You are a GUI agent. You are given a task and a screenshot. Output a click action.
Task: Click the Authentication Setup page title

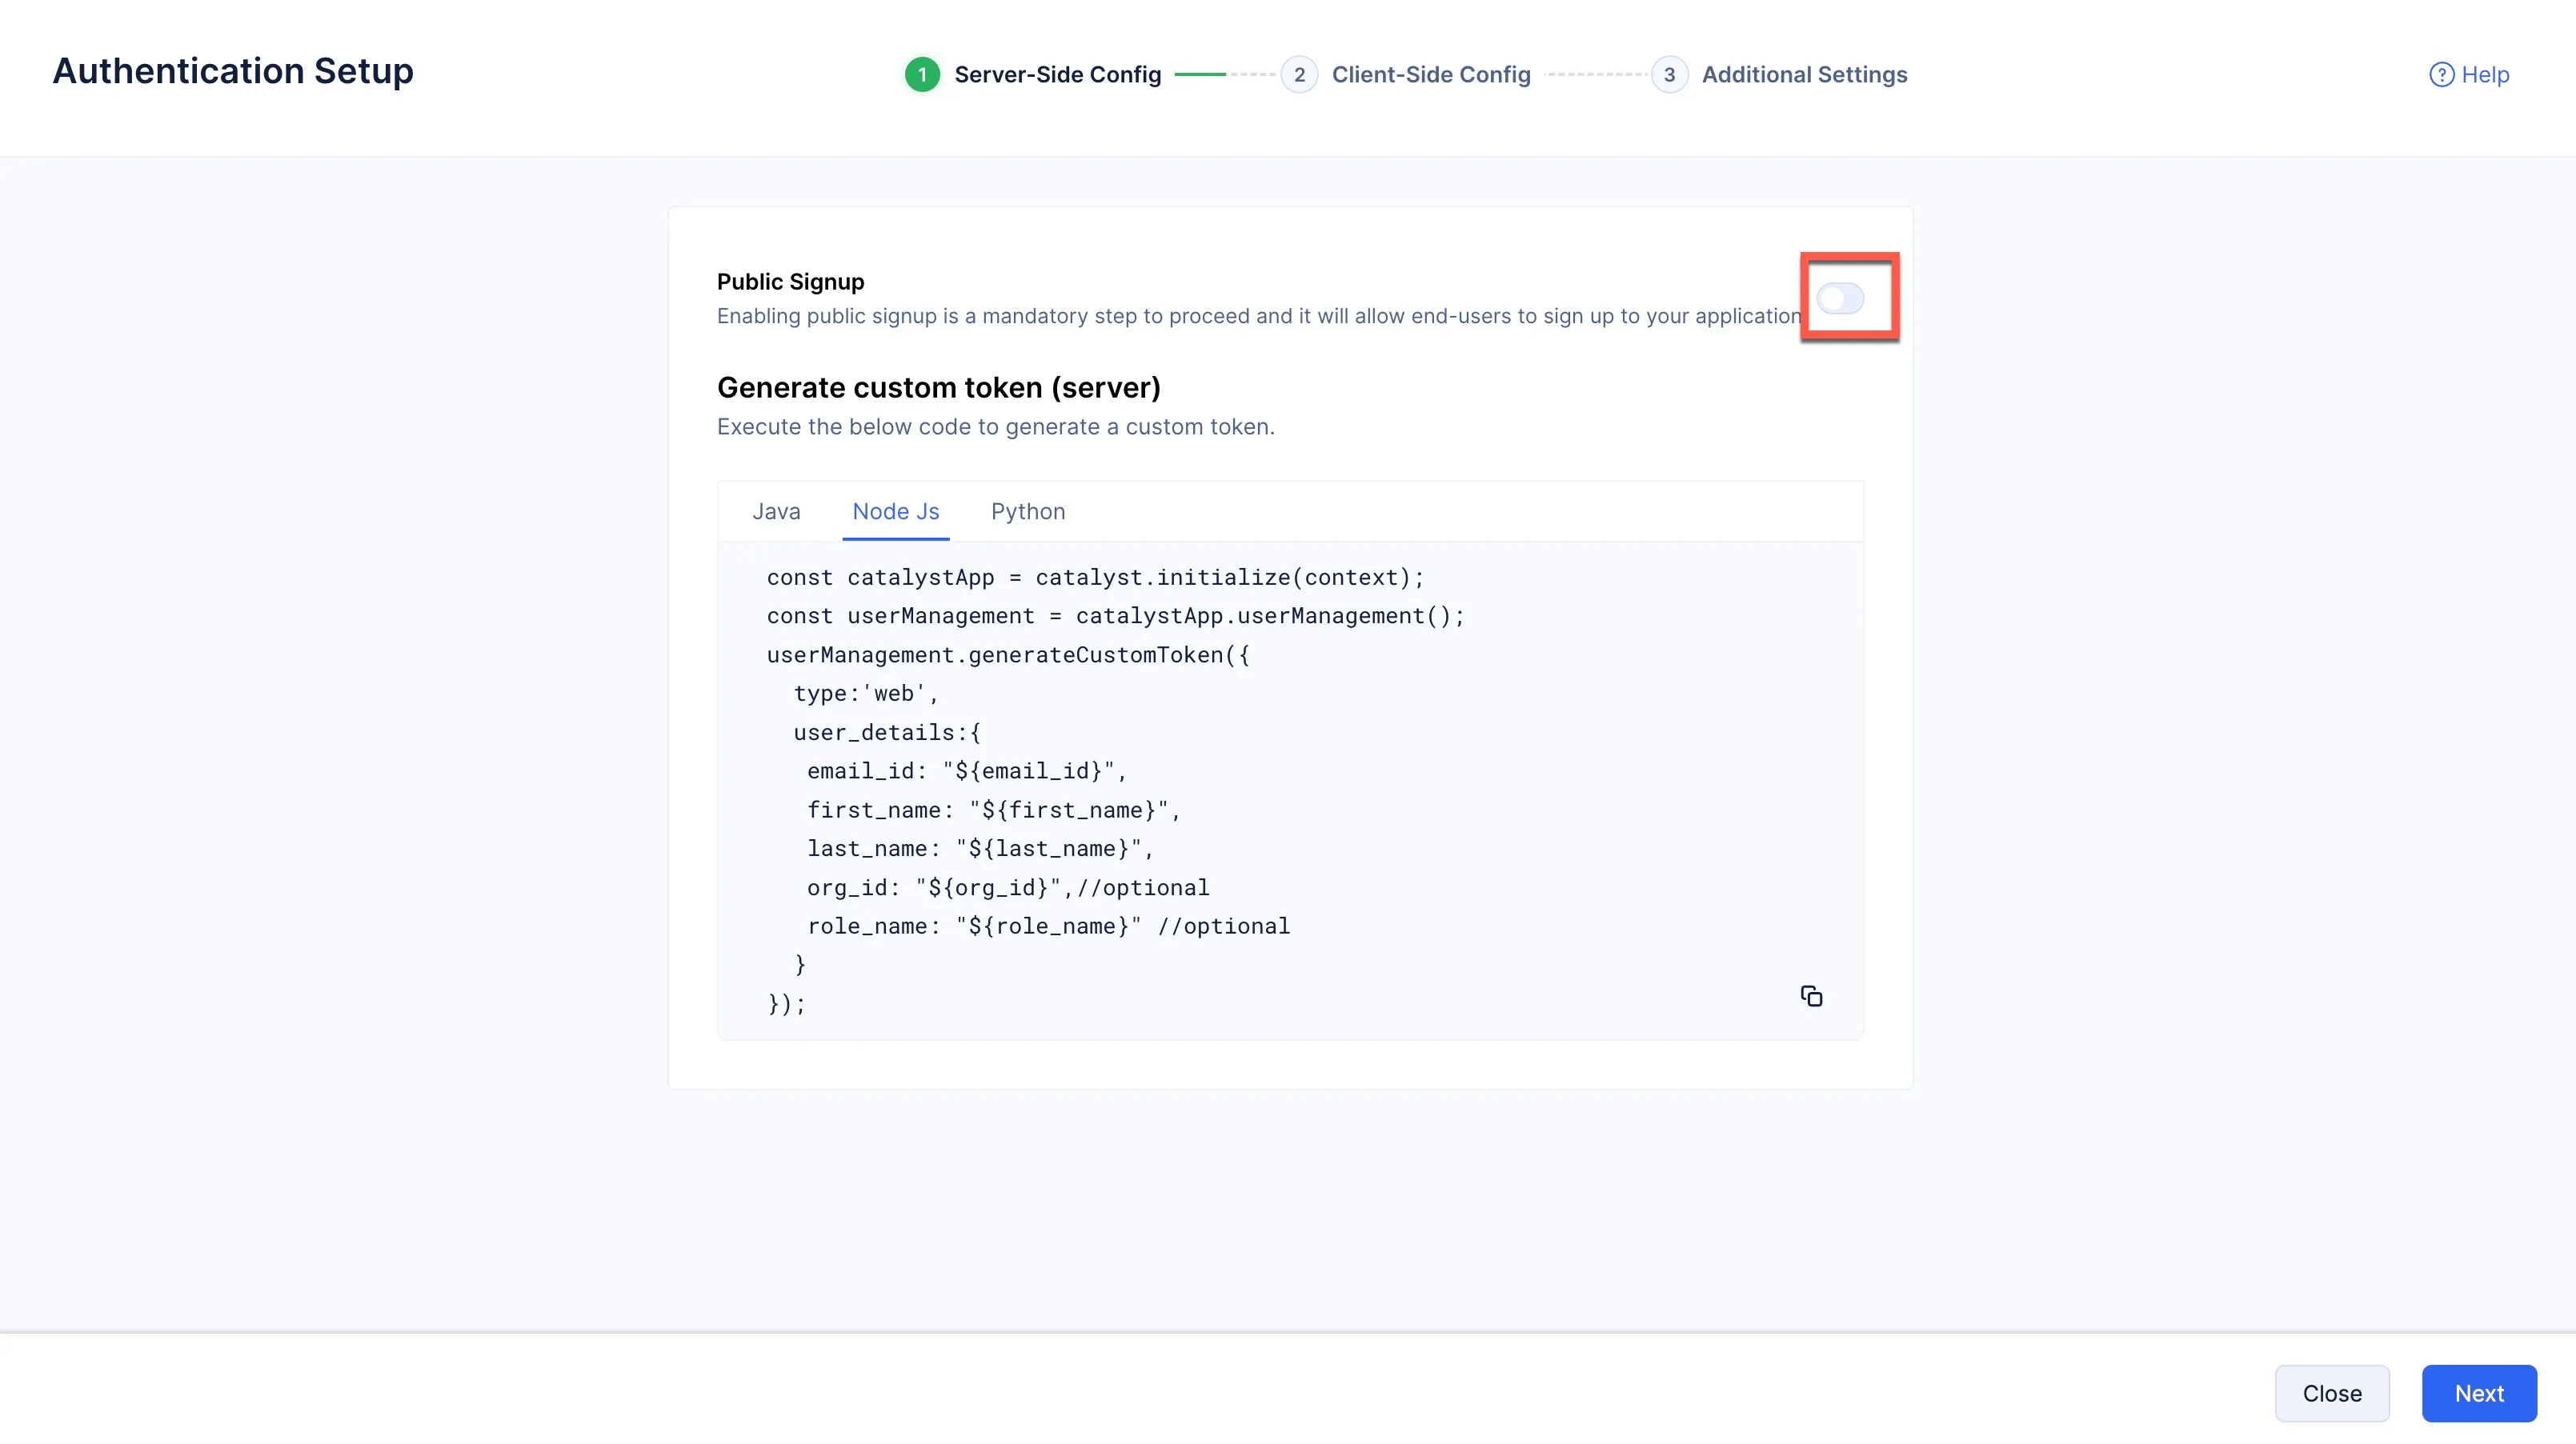click(233, 71)
